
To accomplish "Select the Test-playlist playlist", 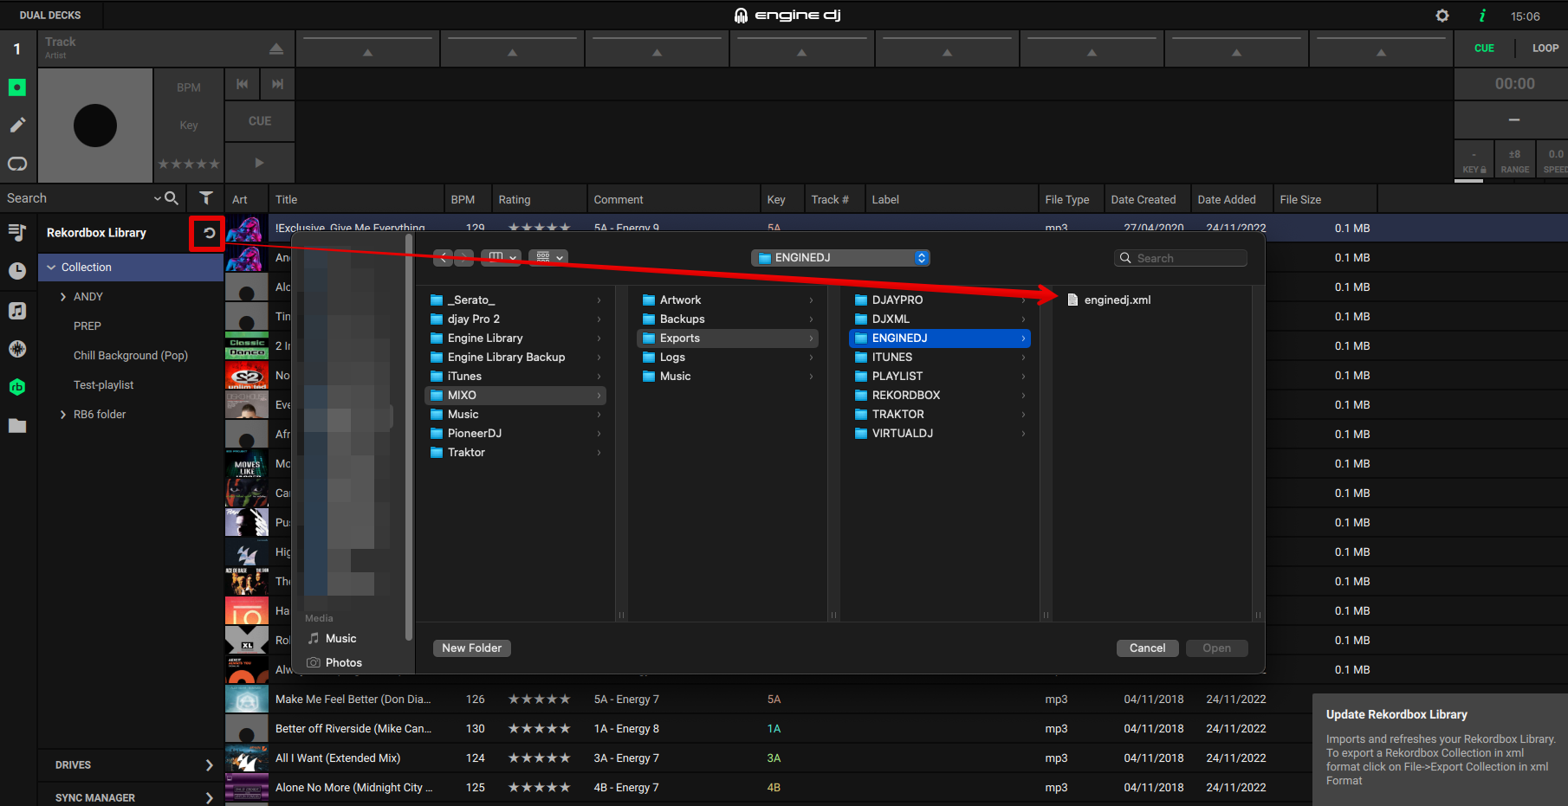I will tap(103, 385).
